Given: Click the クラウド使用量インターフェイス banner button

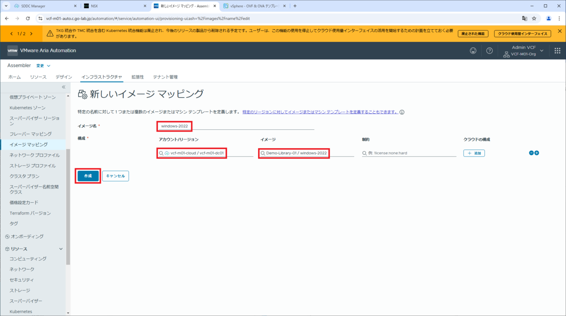Looking at the screenshot, I should pos(524,33).
